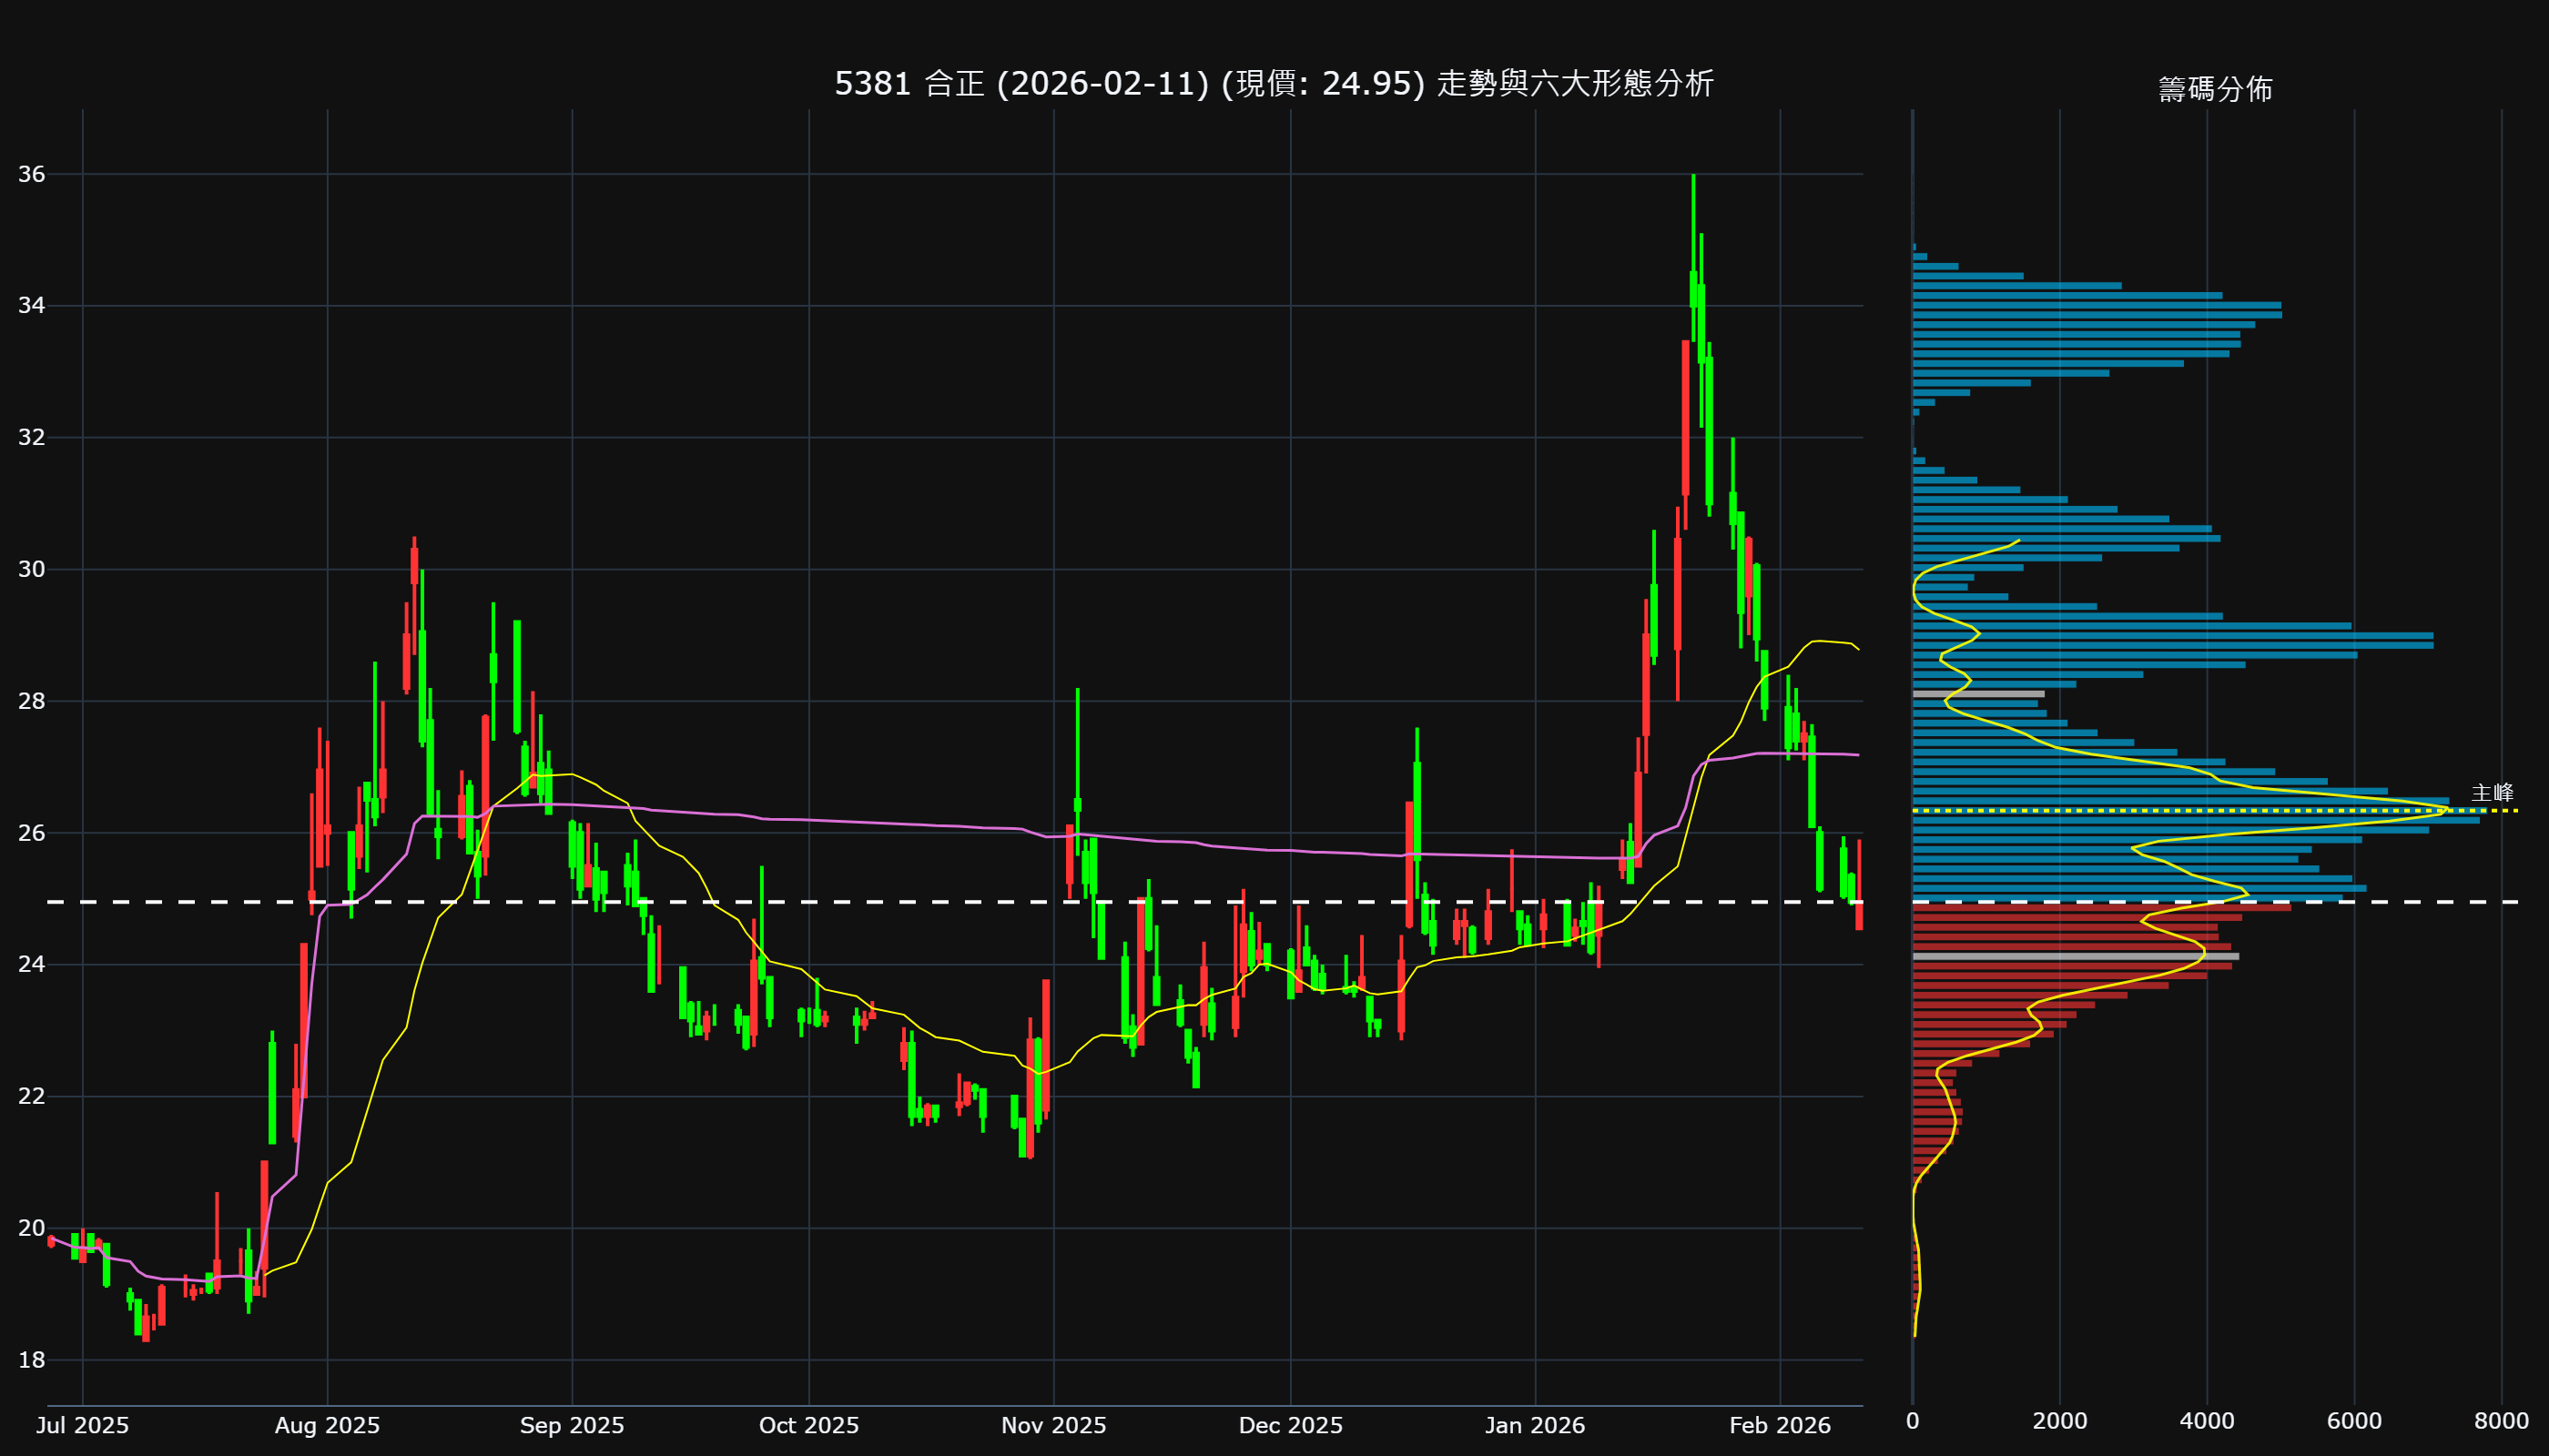Click the Oct 2025 x-axis label
The width and height of the screenshot is (2549, 1456).
[x=808, y=1425]
